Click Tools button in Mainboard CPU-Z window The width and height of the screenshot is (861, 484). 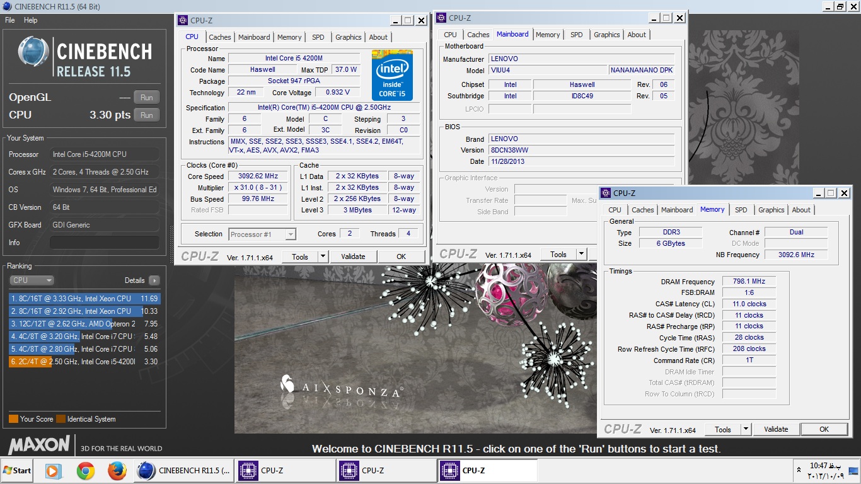pyautogui.click(x=558, y=255)
